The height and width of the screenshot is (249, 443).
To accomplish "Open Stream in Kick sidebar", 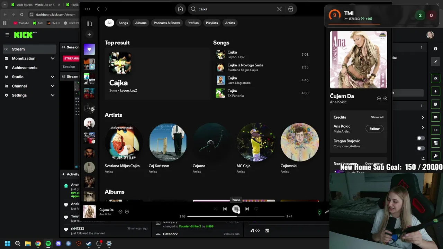I will coord(29,49).
